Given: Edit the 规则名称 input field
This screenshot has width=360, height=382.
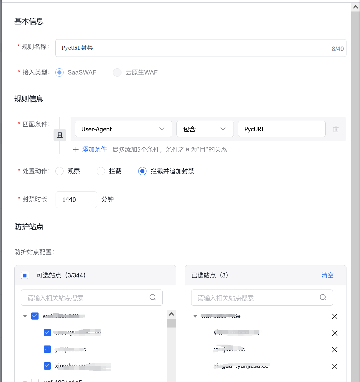Looking at the screenshot, I should pyautogui.click(x=201, y=48).
